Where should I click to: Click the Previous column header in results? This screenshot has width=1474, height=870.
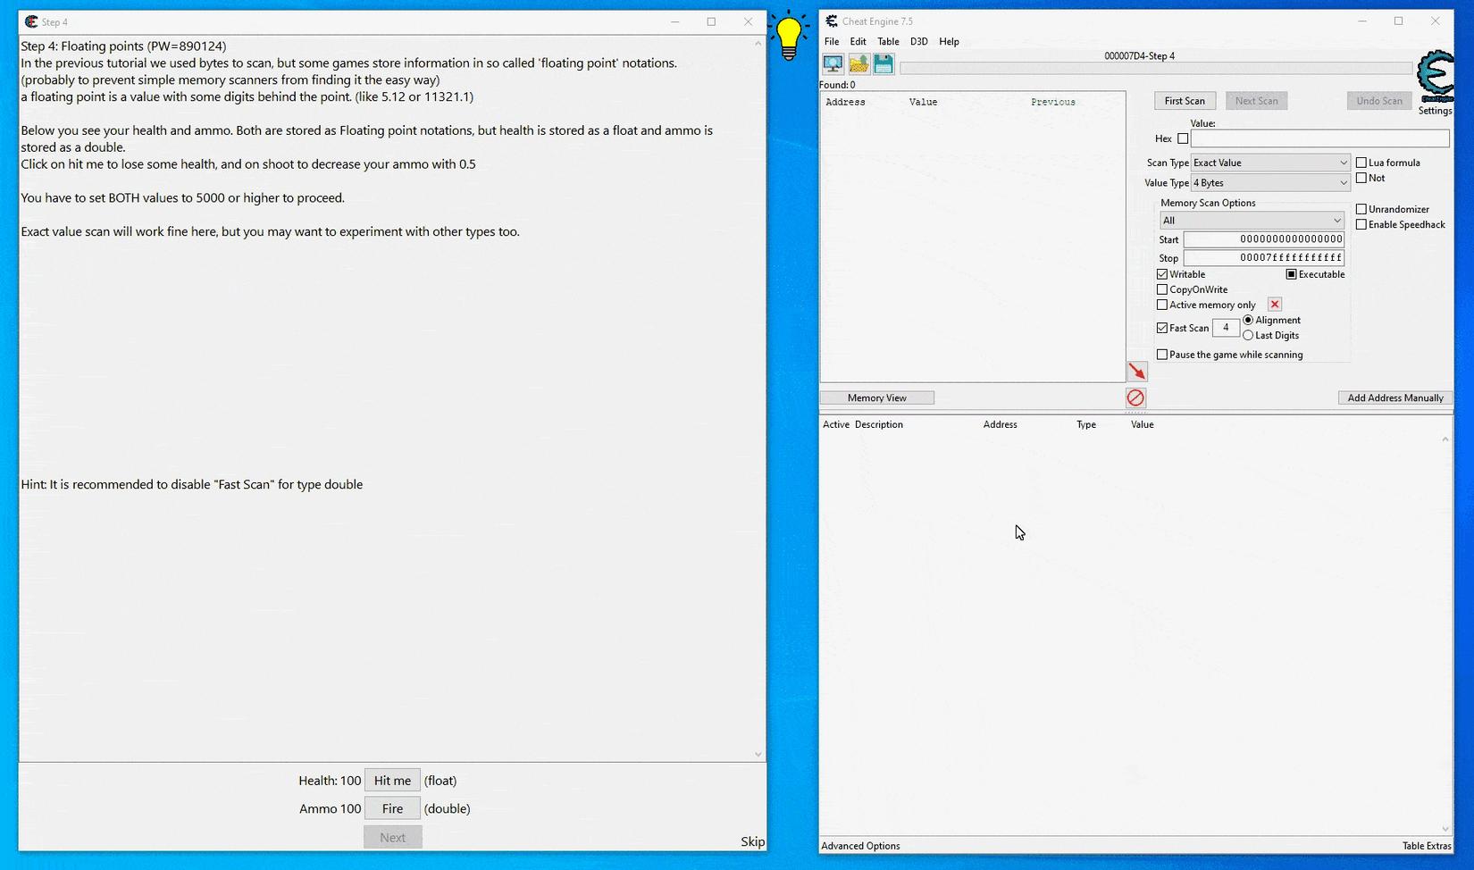coord(1053,102)
